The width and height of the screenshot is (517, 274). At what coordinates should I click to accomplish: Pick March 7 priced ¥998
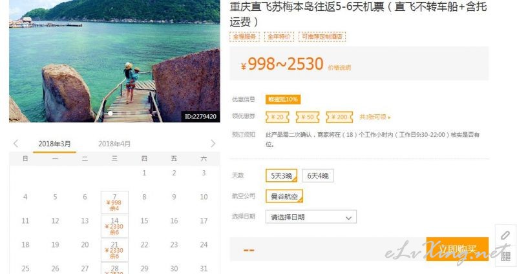pos(114,202)
